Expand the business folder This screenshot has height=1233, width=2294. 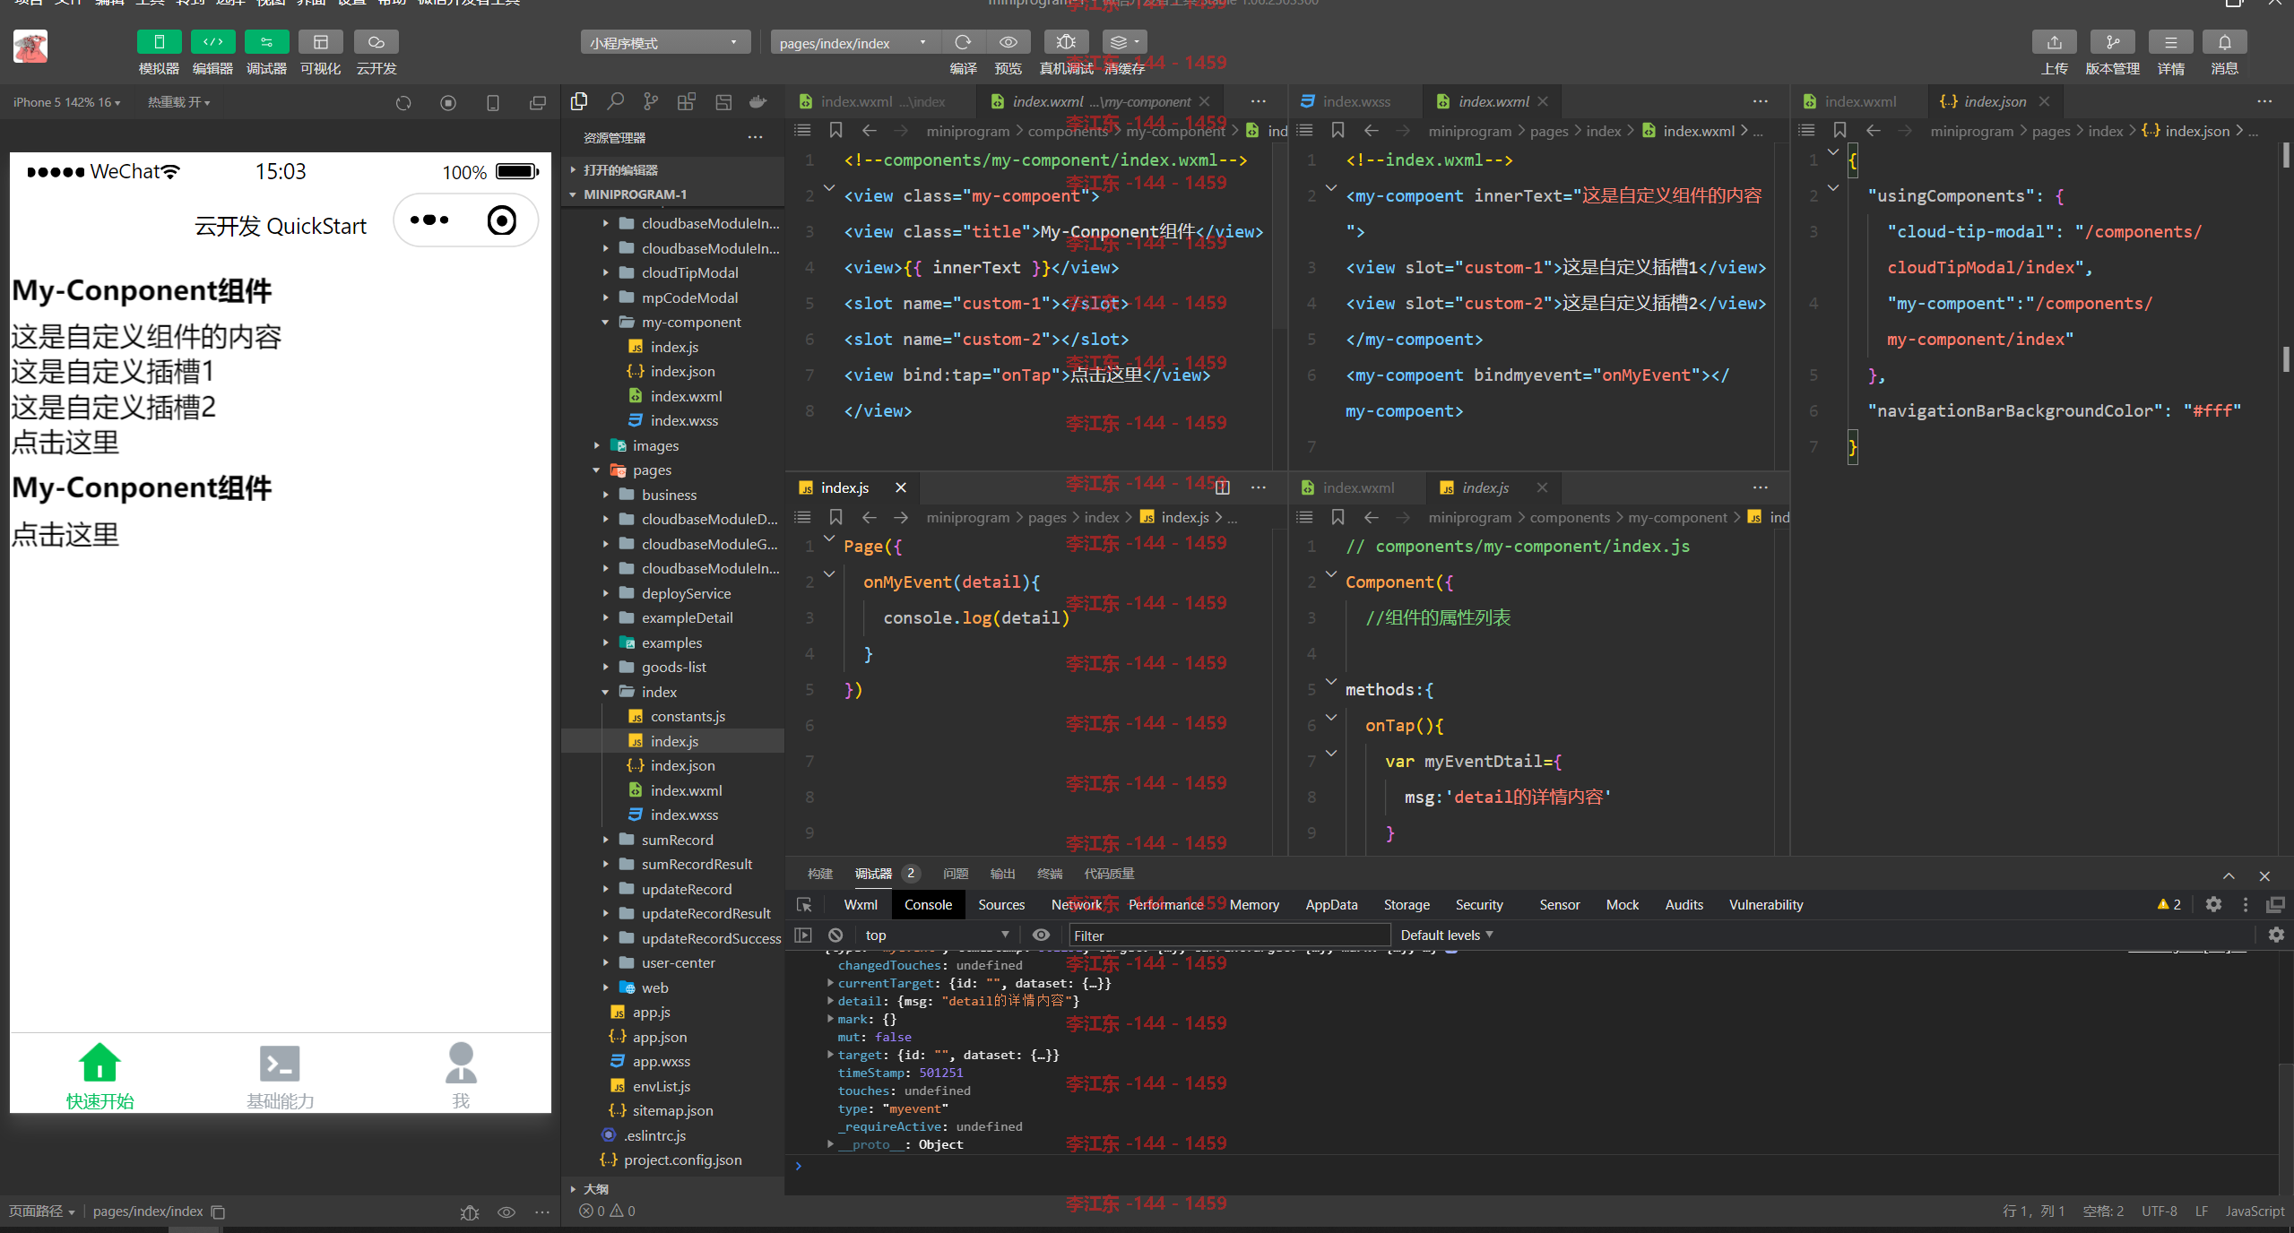click(x=673, y=495)
